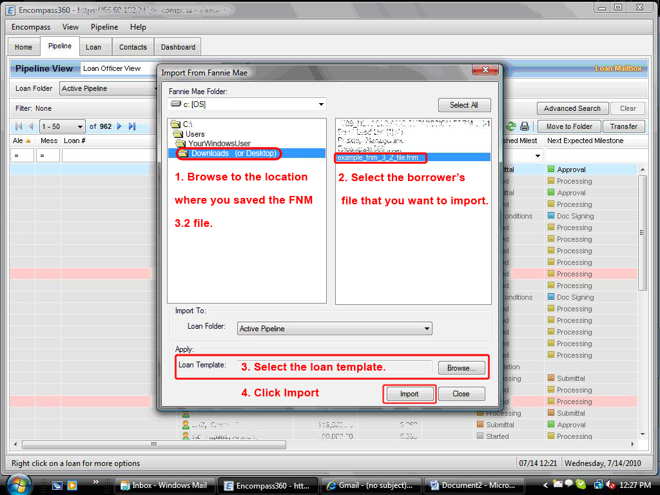Click the Select All button
Viewport: 660px width, 495px height.
click(x=464, y=105)
